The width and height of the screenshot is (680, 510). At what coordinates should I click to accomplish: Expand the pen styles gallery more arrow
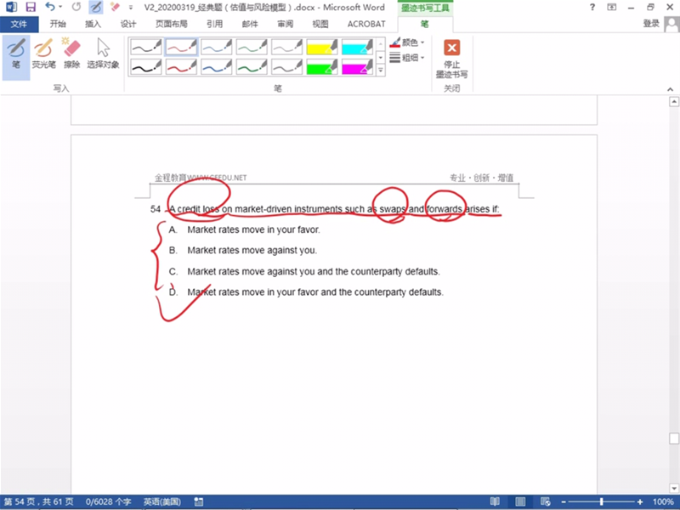tap(380, 71)
